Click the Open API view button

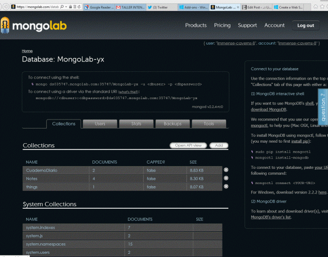pos(188,145)
